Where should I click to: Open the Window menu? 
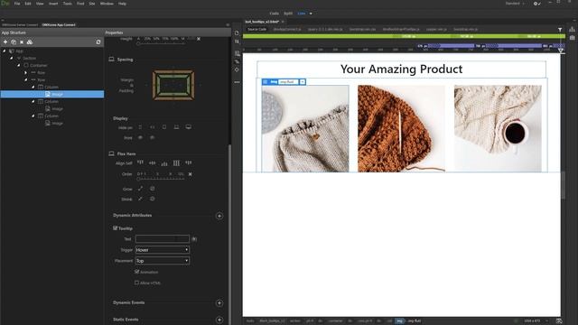coord(107,4)
